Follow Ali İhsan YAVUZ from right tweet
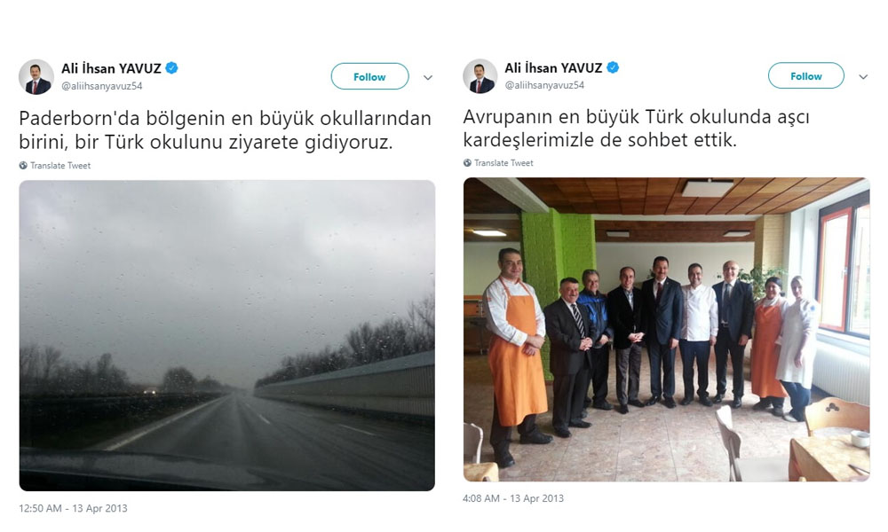 click(x=806, y=75)
